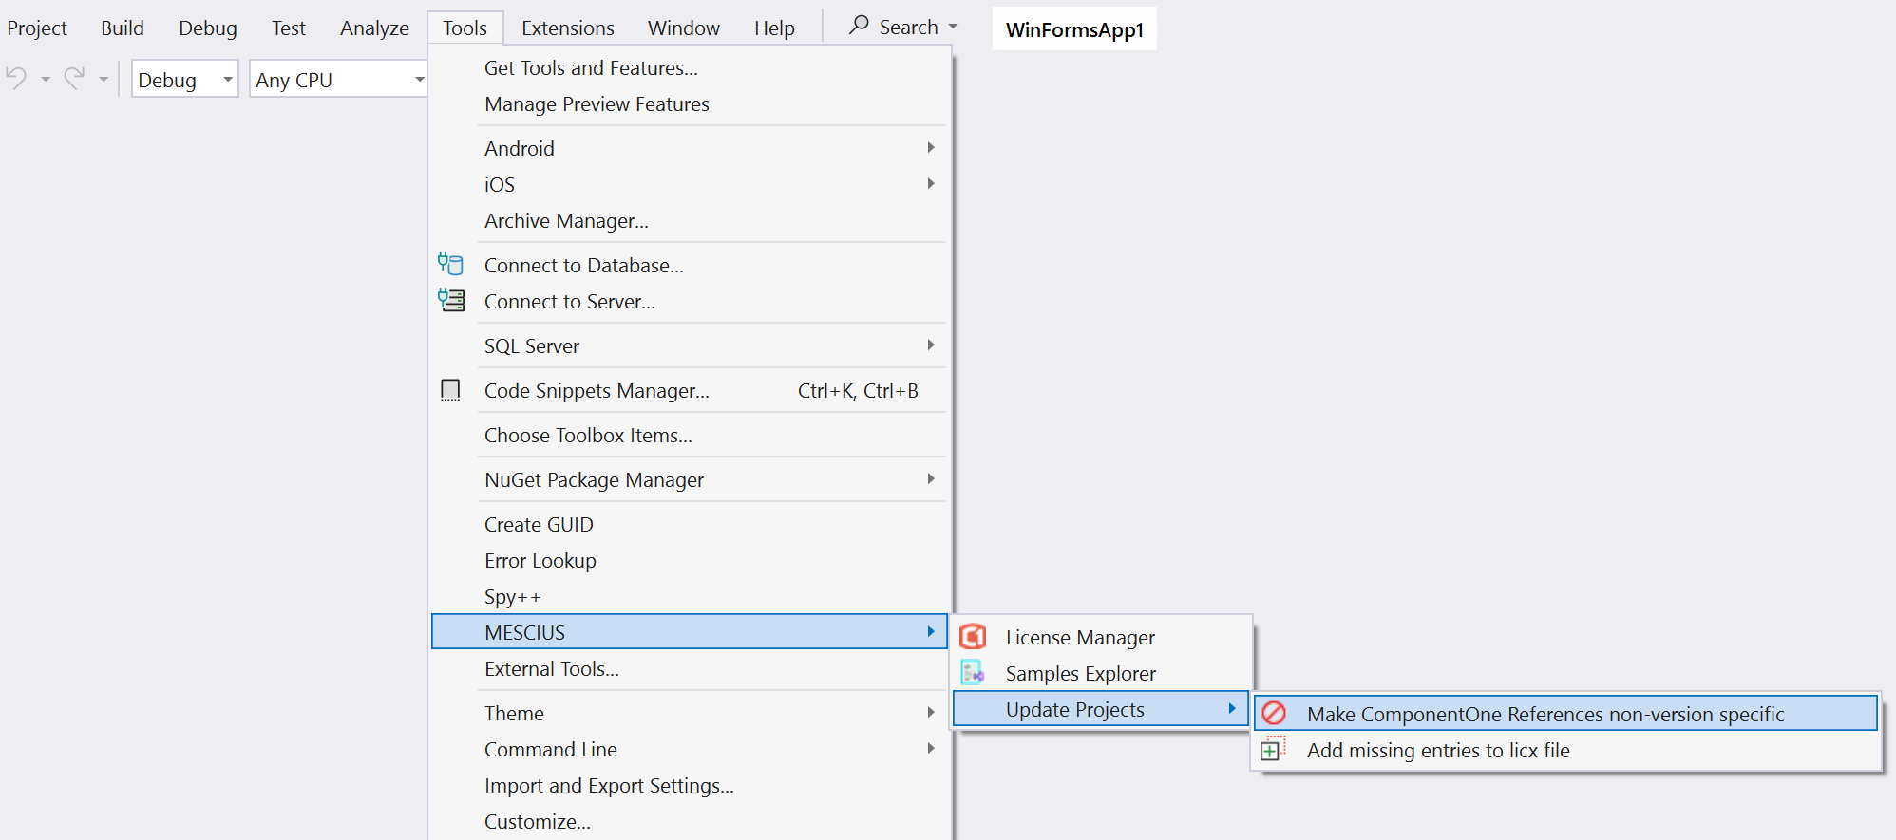Click the Search magnifier icon

coord(859,26)
